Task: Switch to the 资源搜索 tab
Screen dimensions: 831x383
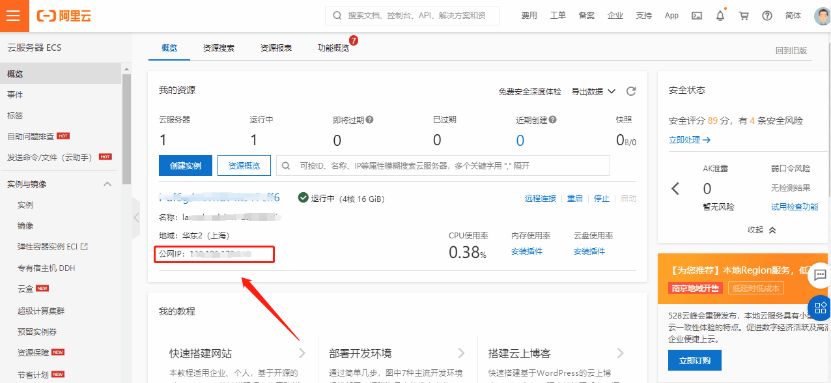Action: 219,48
